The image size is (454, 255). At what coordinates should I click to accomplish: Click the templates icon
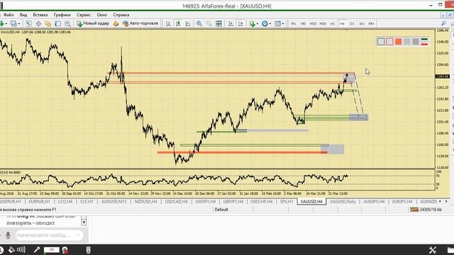tap(277, 23)
